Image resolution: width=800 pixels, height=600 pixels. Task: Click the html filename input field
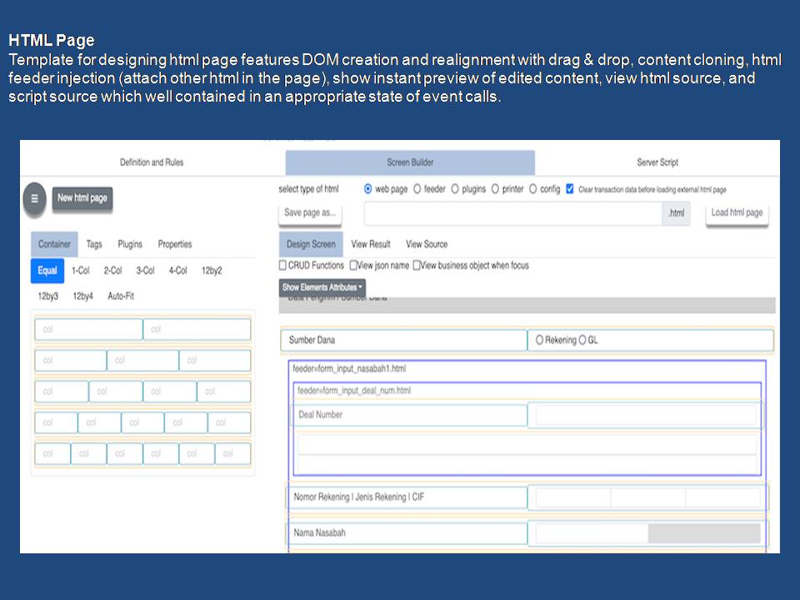(x=512, y=213)
